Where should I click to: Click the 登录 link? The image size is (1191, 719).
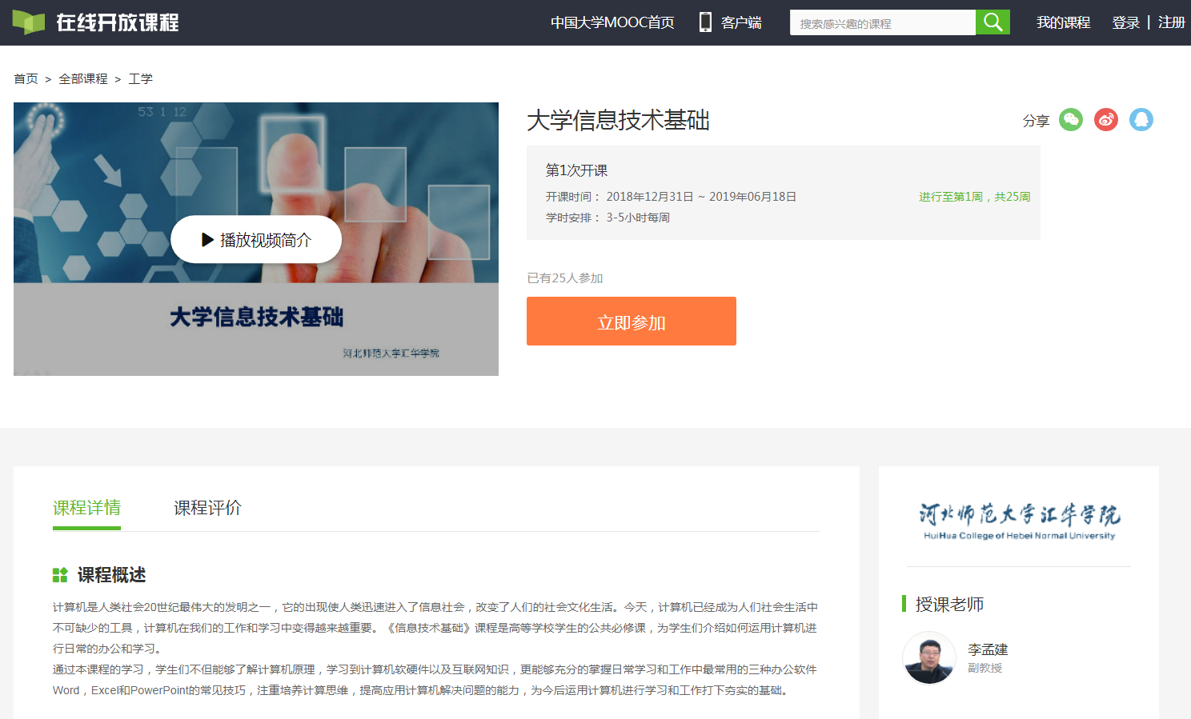(1125, 22)
